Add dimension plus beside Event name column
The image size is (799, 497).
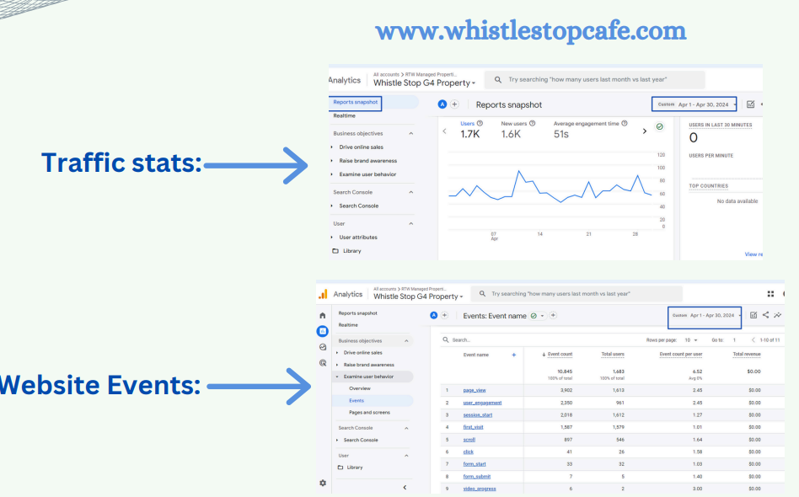pos(513,355)
